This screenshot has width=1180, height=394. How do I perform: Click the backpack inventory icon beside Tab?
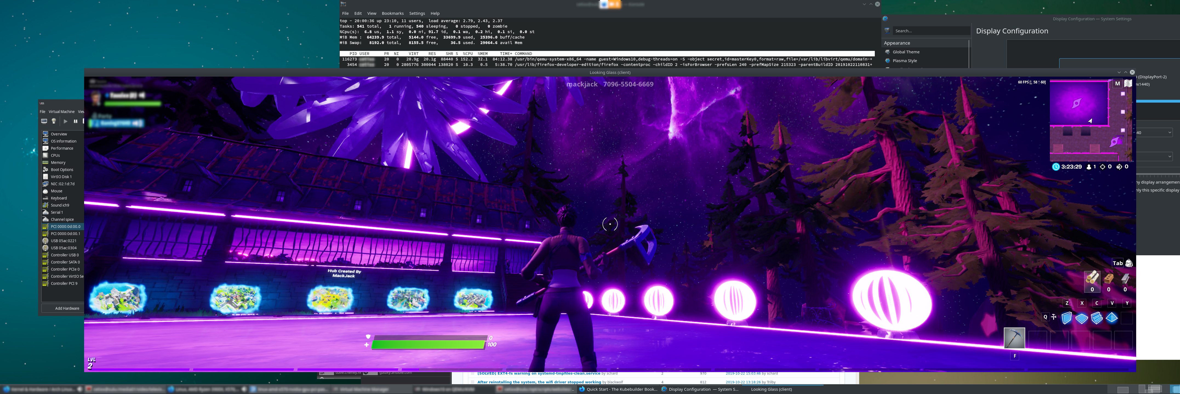pos(1129,263)
